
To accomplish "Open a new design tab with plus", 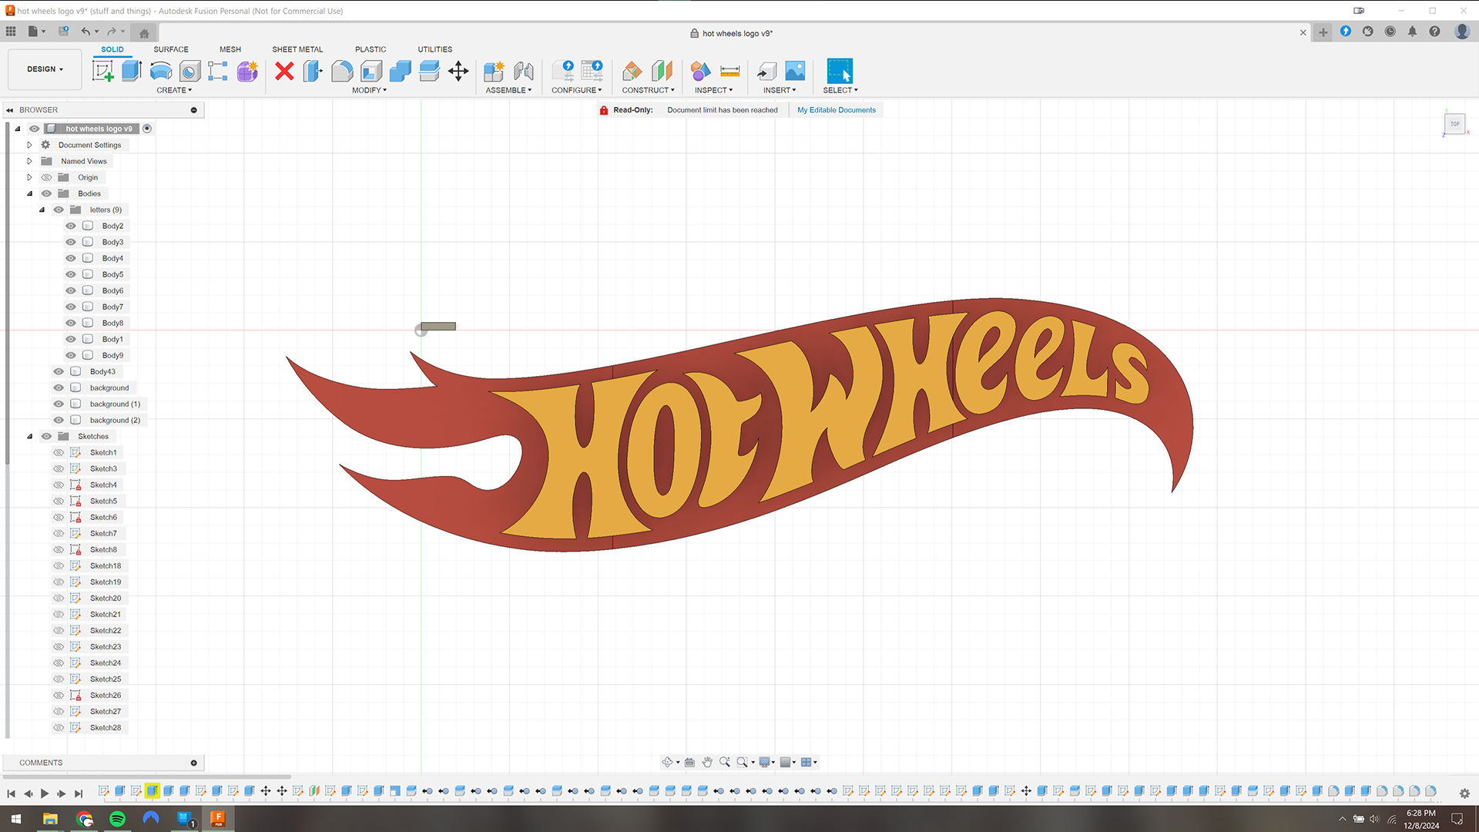I will click(x=1323, y=32).
